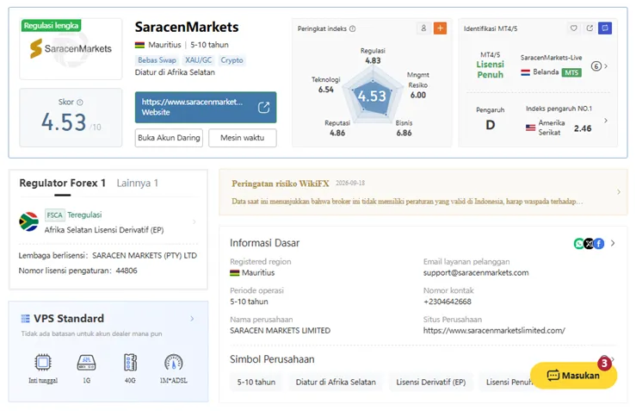Click the Crypto tag
Image resolution: width=636 pixels, height=411 pixels.
232,60
